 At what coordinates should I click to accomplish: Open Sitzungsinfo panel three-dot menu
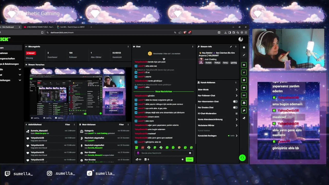tap(128, 47)
